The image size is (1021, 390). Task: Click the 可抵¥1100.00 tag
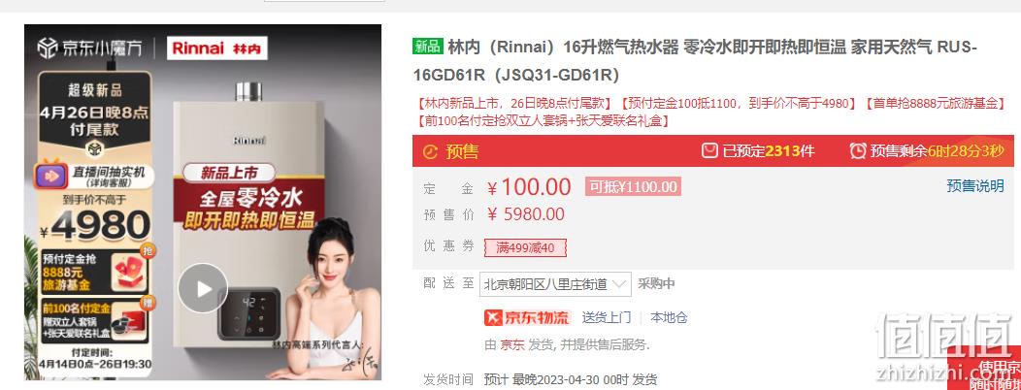(x=632, y=187)
